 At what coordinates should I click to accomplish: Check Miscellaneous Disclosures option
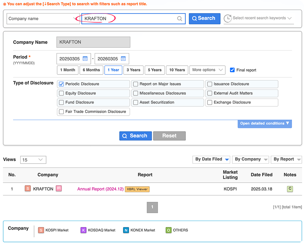[136, 93]
